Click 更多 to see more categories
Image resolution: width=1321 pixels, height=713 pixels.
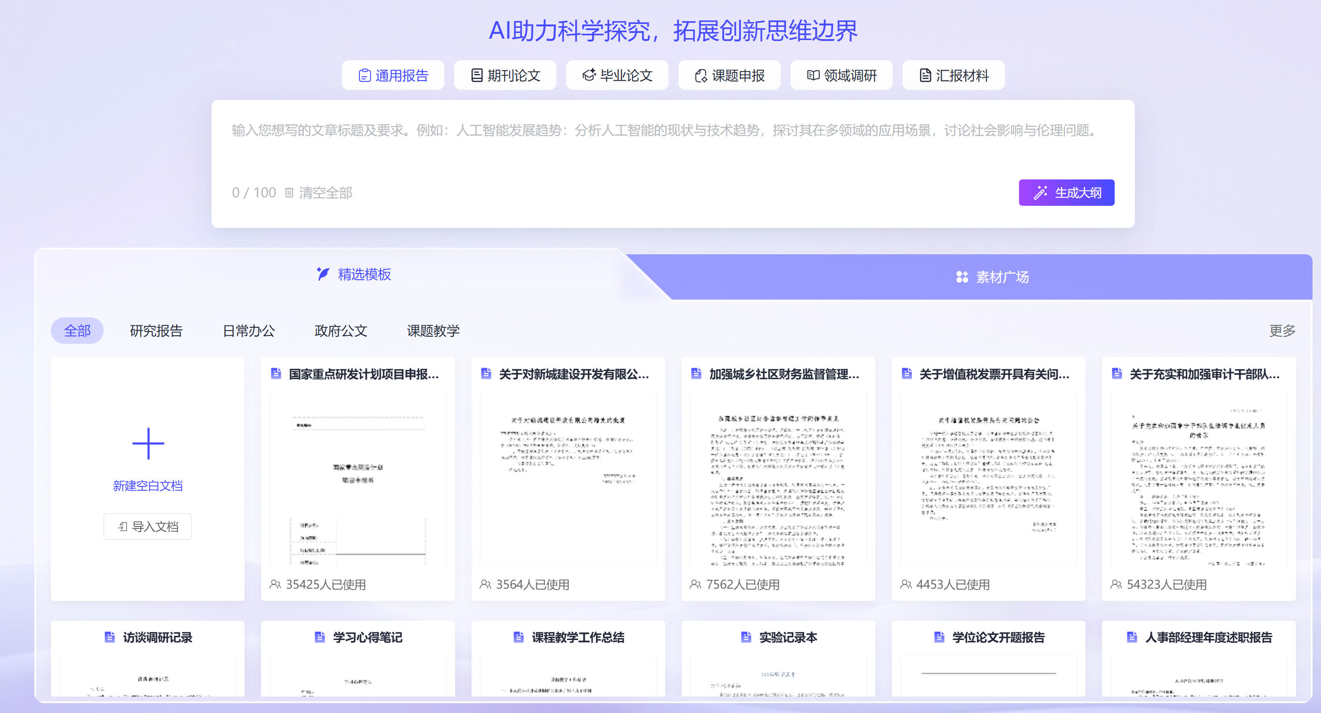pos(1282,331)
